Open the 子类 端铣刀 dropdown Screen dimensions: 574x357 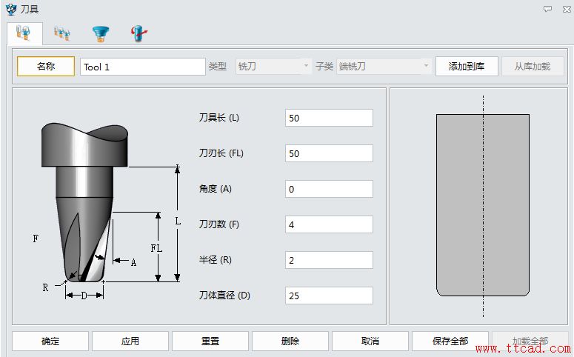click(384, 66)
